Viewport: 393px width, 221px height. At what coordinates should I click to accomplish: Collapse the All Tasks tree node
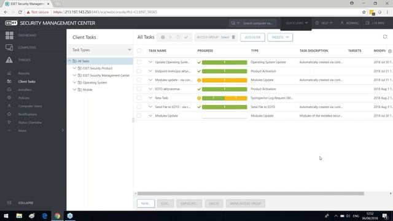point(69,61)
